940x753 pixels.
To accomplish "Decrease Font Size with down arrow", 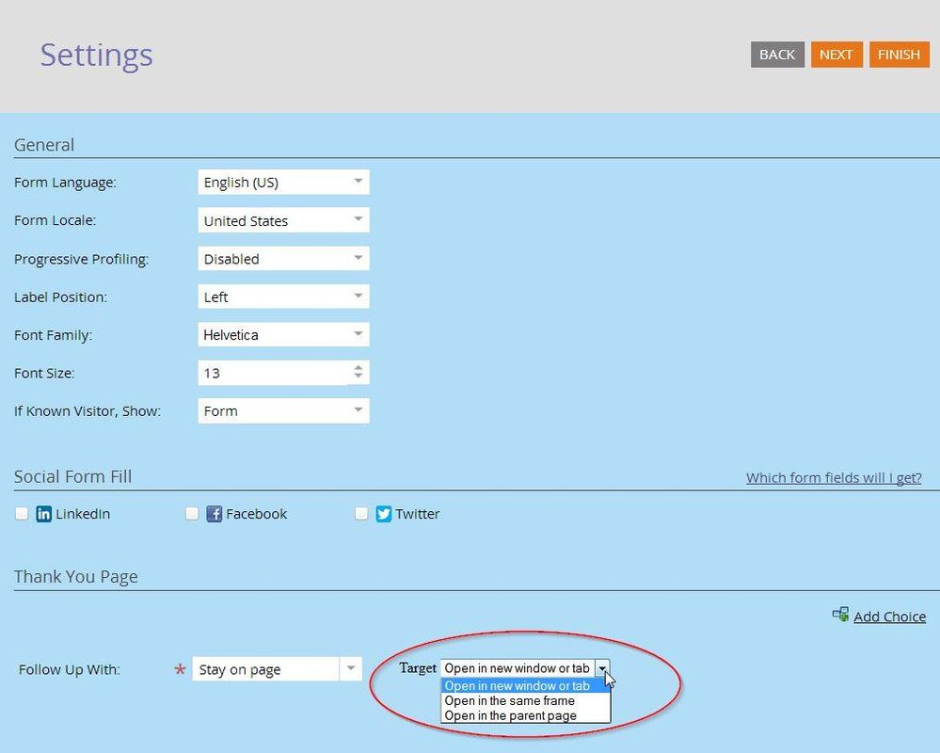I will tap(358, 377).
